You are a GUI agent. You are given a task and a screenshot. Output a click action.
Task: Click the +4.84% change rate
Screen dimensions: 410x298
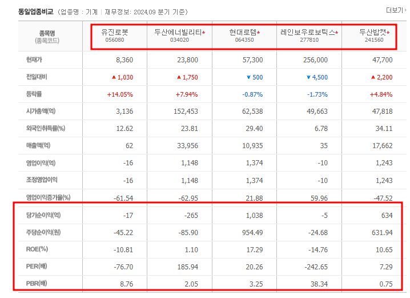[x=381, y=94]
